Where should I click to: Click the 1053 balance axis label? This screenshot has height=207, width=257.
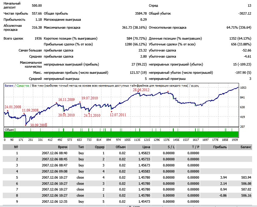coord(243,88)
